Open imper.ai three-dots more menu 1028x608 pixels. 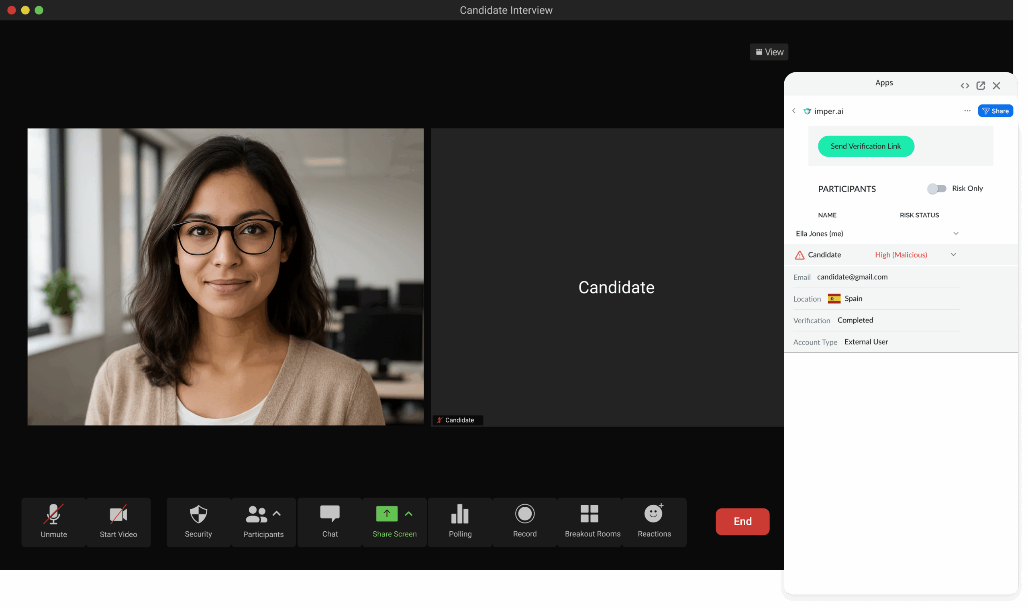coord(967,111)
